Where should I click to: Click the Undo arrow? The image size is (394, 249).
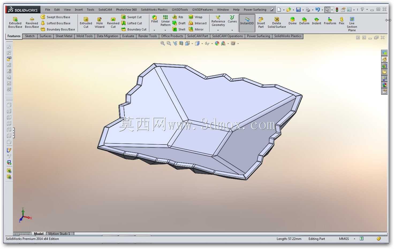pyautogui.click(x=317, y=10)
